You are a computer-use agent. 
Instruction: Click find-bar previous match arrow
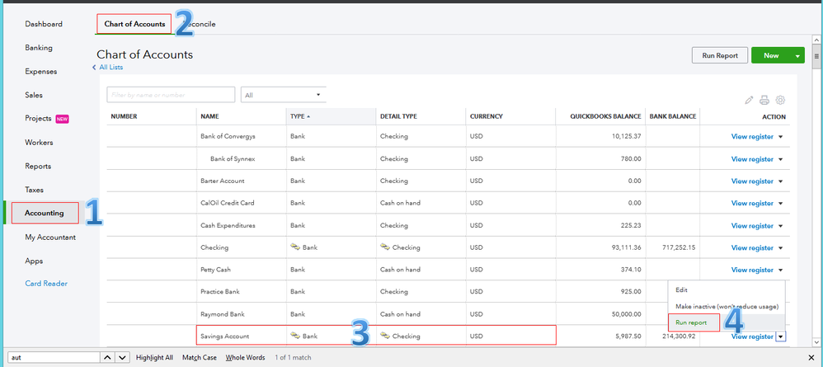(107, 358)
